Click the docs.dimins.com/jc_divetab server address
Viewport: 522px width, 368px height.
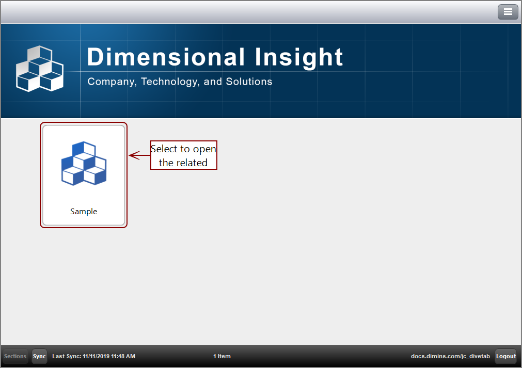[x=450, y=356]
